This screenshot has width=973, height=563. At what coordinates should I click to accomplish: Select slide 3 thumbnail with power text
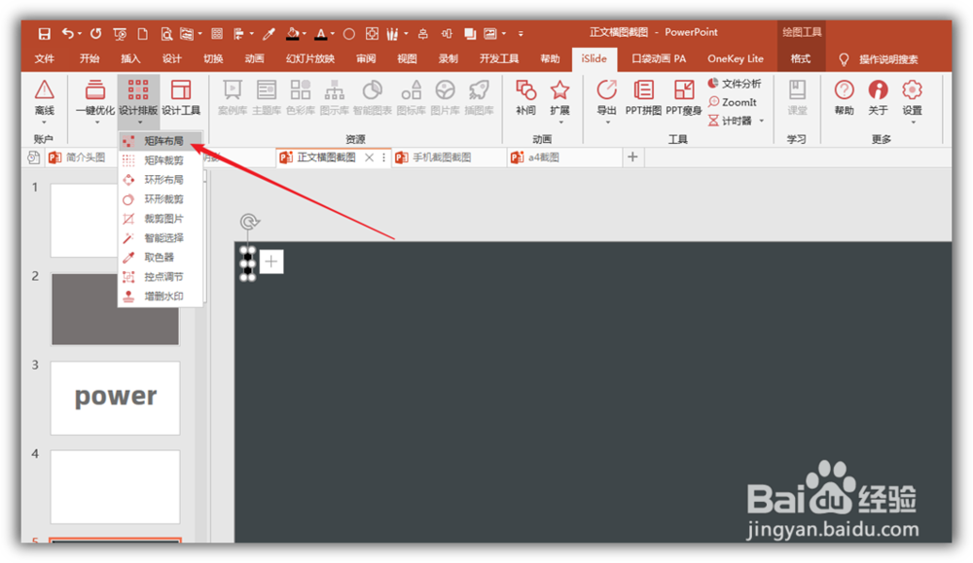point(116,398)
